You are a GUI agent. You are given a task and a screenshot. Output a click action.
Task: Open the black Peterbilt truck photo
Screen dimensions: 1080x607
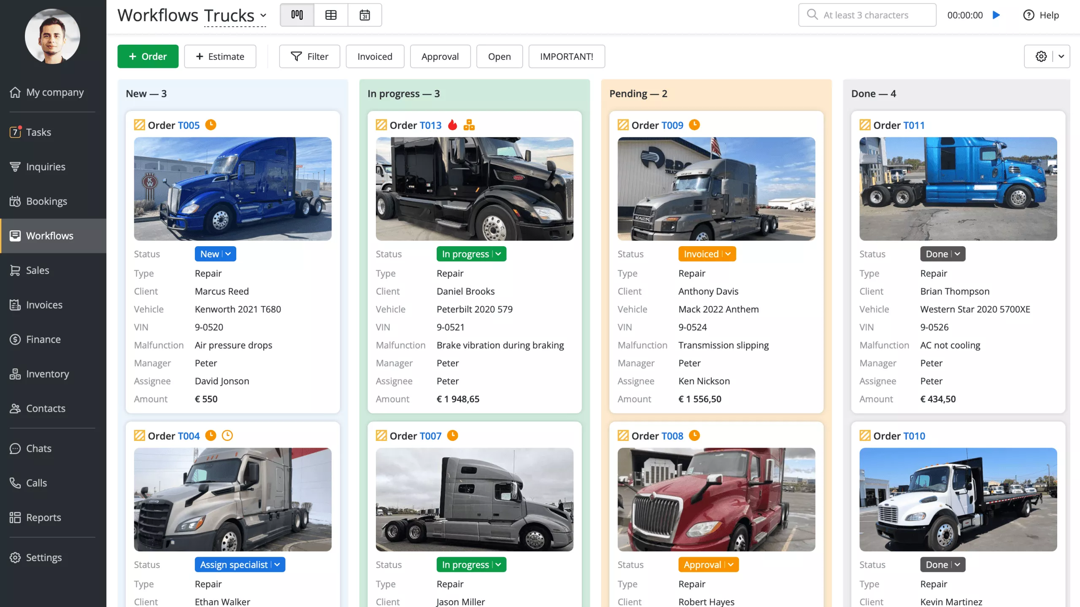pos(475,189)
